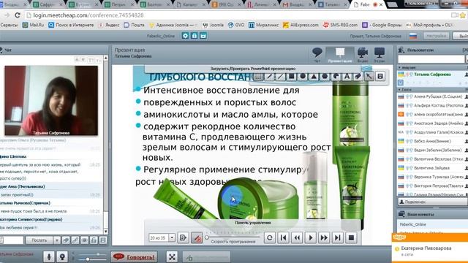Click the Послать send button
Viewport: 468px width, 263px height.
tap(39, 240)
